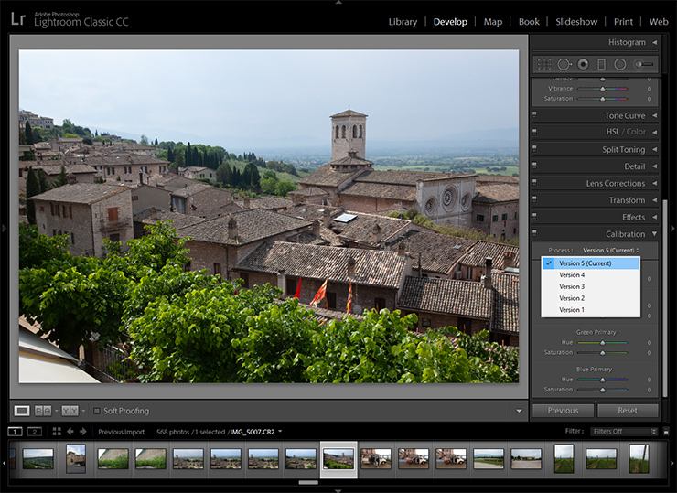Viewport: 677px width, 493px height.
Task: Click the filmstrip horizontal scrollbar handle
Action: (x=308, y=482)
